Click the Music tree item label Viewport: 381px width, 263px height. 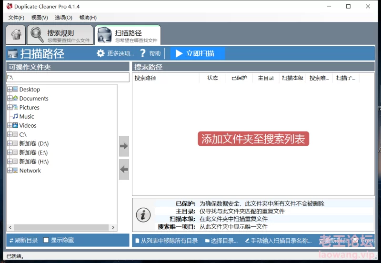click(27, 116)
